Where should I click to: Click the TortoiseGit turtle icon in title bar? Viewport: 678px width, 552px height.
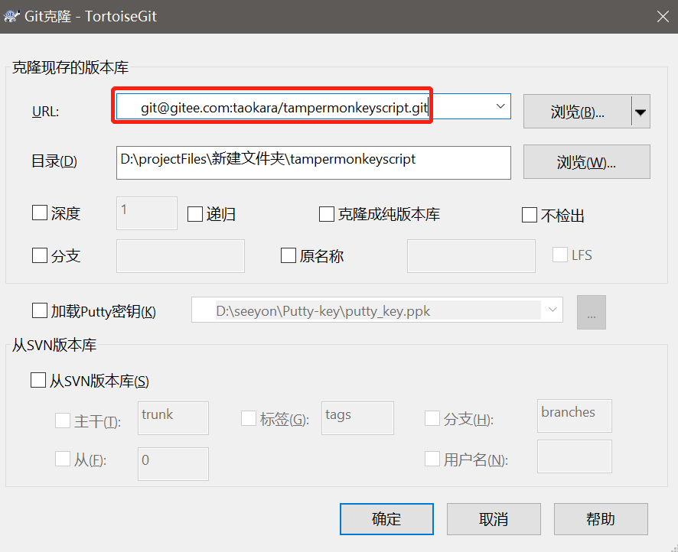11,16
